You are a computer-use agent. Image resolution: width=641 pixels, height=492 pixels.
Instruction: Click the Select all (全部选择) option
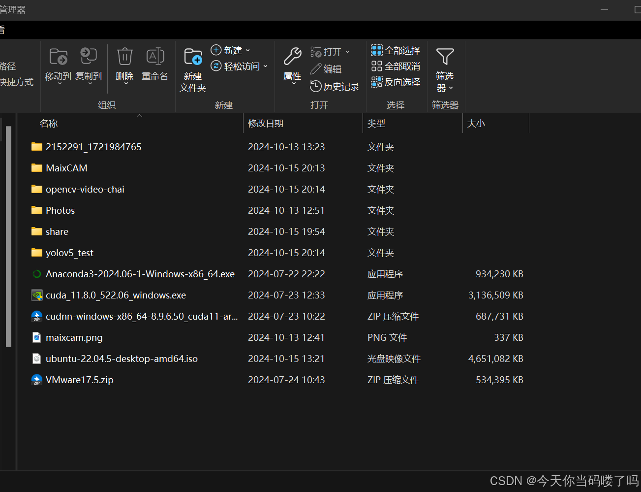click(396, 50)
